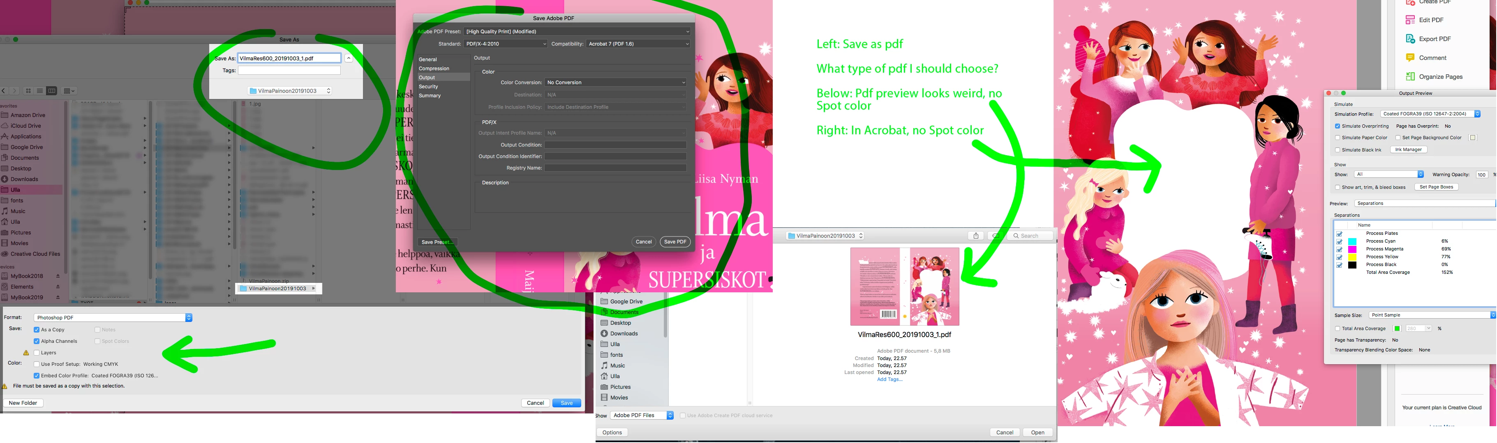Screen dimensions: 1497x443
Task: Click the tags icon in Open dialog
Action: (996, 236)
